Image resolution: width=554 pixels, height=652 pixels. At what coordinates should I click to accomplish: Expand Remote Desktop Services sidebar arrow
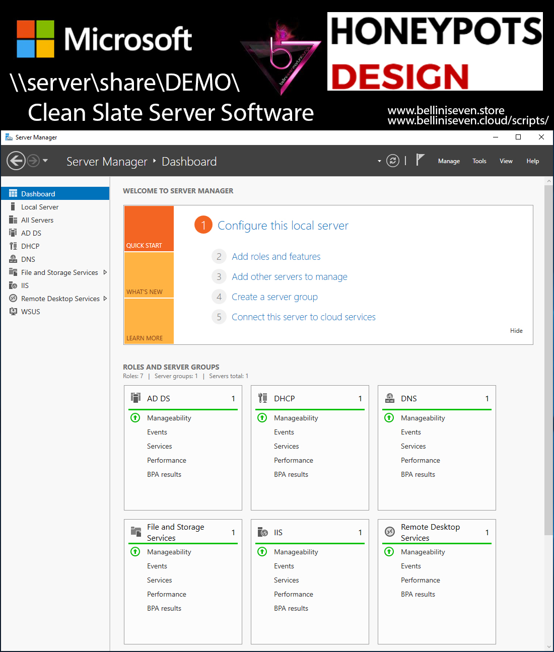[105, 299]
